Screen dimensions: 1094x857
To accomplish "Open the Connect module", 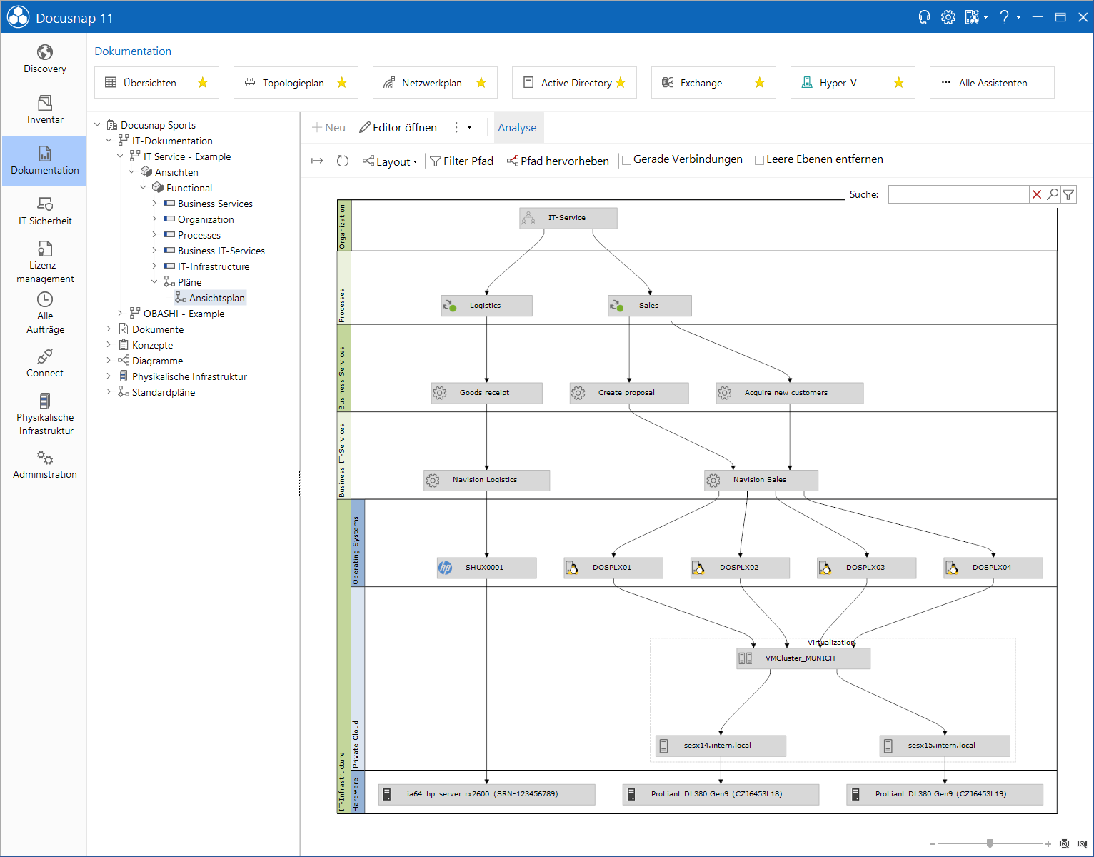I will click(44, 364).
